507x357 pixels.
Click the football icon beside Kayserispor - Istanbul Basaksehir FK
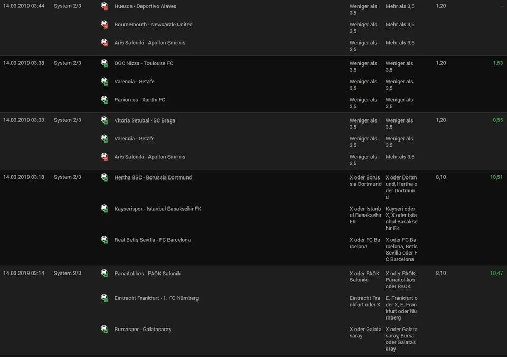[x=104, y=209]
